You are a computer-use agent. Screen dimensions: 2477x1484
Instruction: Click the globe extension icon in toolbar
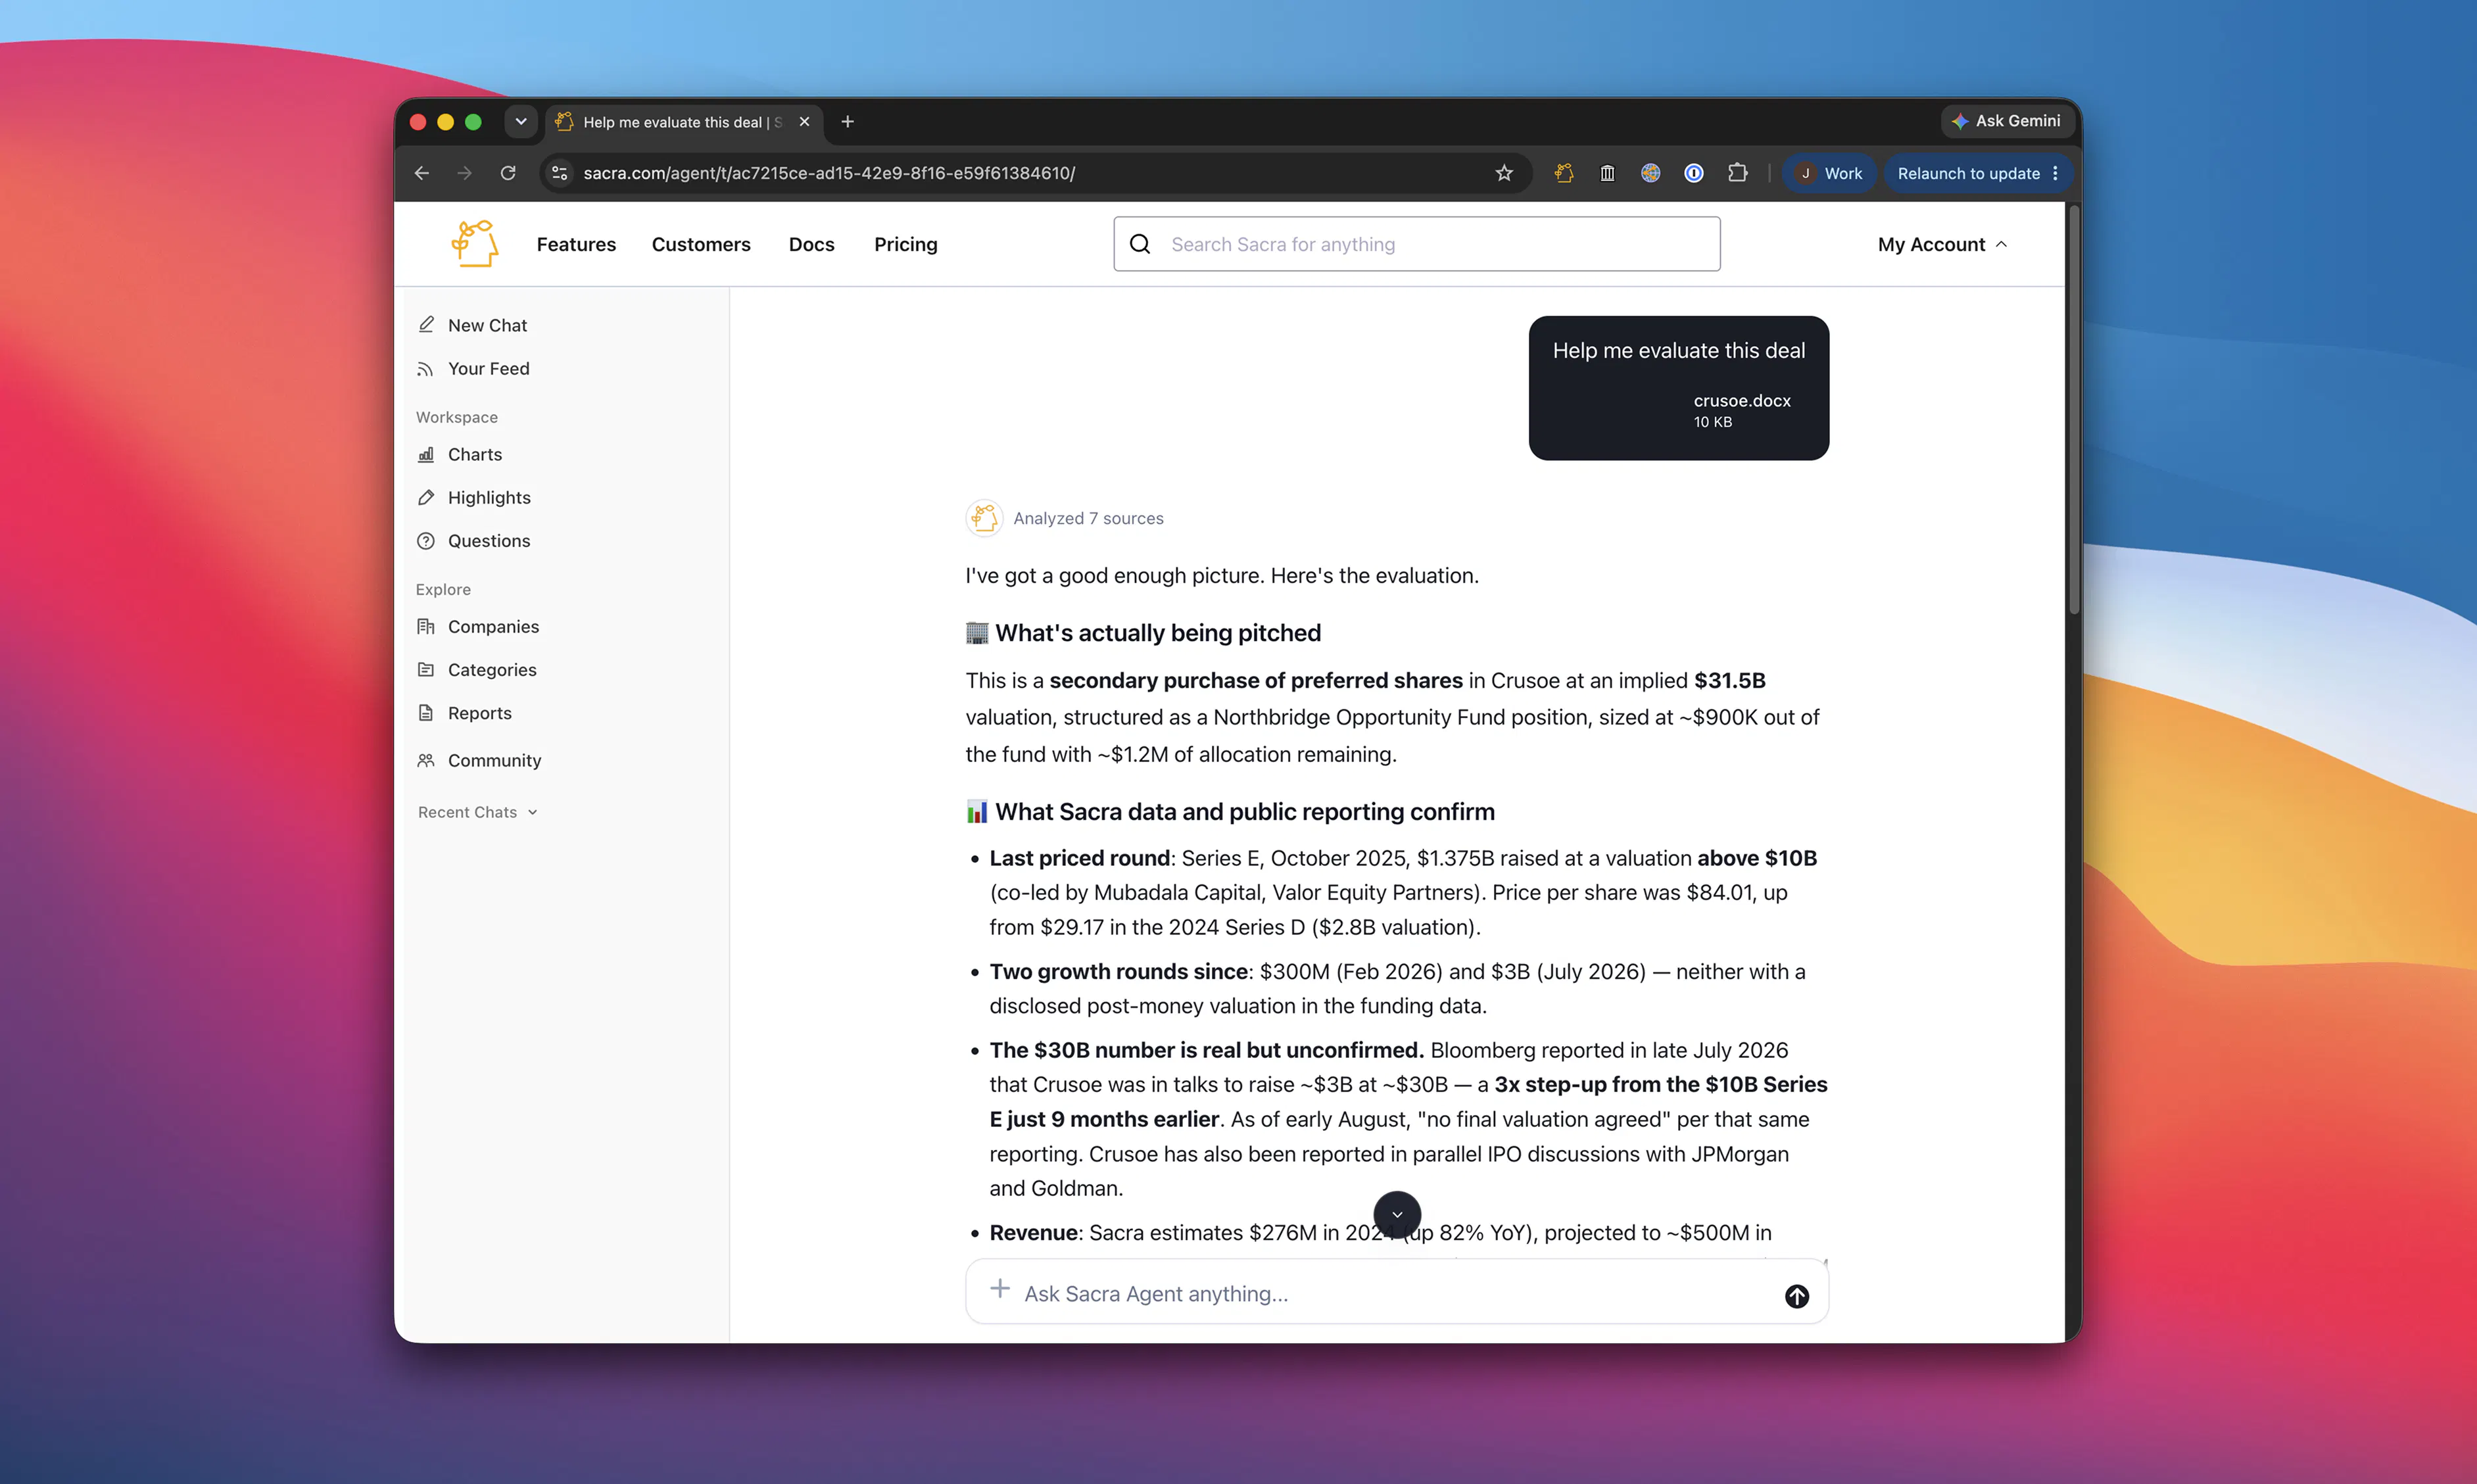point(1650,173)
